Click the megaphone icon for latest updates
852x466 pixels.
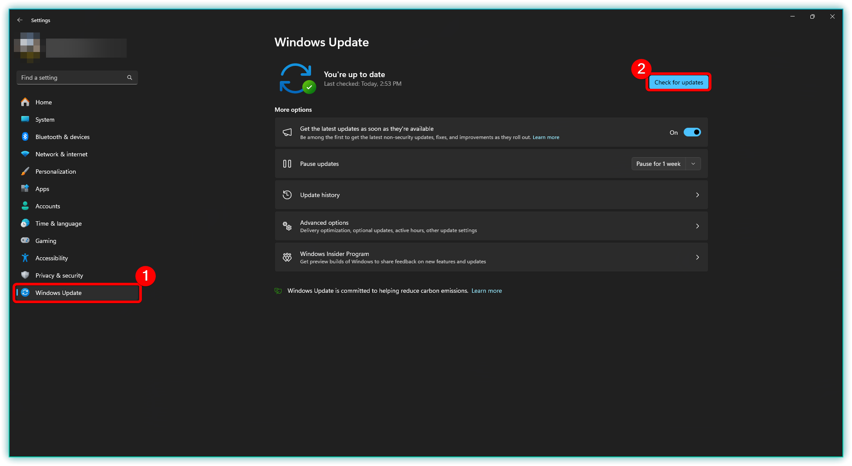(287, 132)
